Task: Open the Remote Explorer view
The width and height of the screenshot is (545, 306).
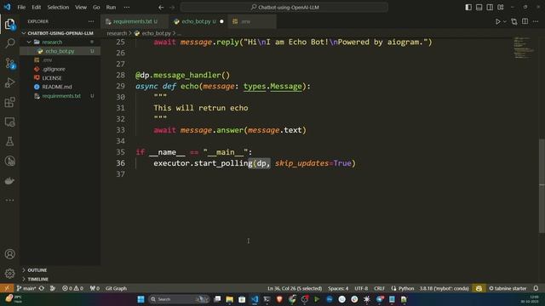Action: [9, 122]
